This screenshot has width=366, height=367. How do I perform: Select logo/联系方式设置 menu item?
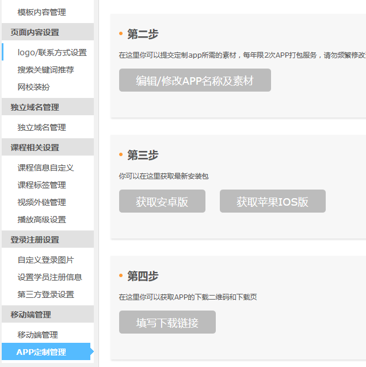(52, 52)
